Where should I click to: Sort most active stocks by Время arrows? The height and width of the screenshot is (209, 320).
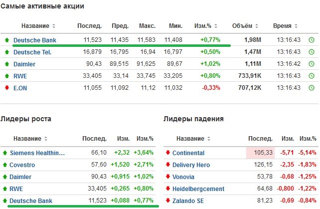(x=296, y=26)
